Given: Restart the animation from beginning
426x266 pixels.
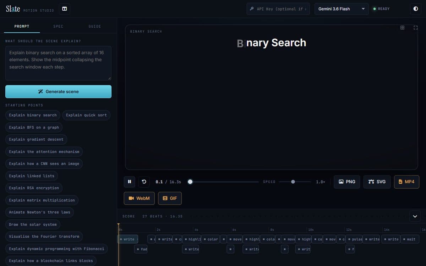Looking at the screenshot, I should [x=144, y=182].
